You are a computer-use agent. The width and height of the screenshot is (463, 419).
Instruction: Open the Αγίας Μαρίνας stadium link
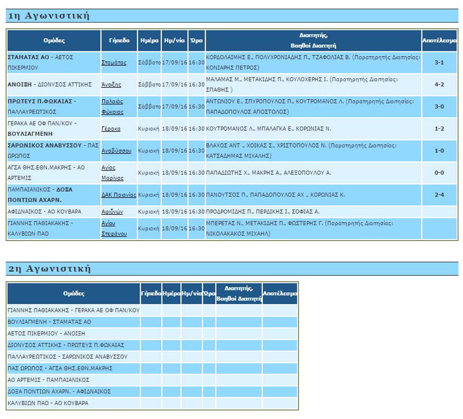112,173
